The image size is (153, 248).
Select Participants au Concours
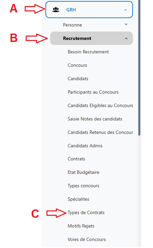(x=93, y=92)
